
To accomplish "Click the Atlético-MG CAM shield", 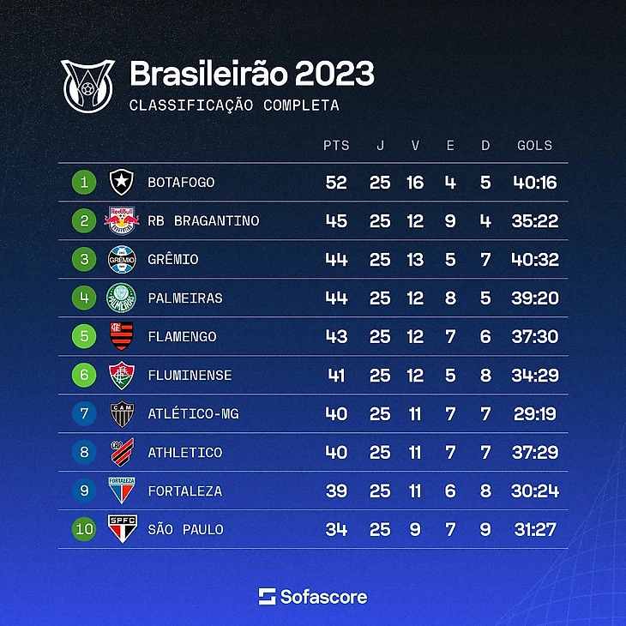I will click(x=122, y=413).
